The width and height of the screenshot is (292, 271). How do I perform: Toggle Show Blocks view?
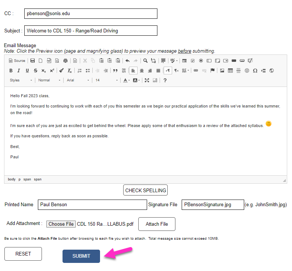click(x=155, y=80)
